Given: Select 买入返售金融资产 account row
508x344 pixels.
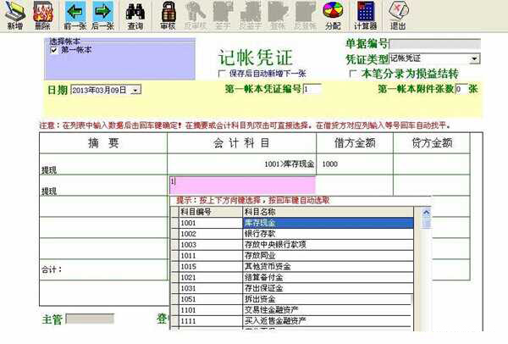Looking at the screenshot, I should (328, 321).
